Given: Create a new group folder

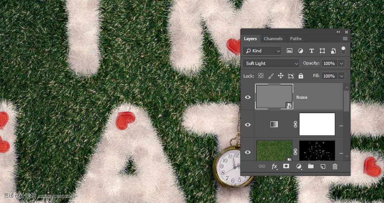Looking at the screenshot, I should pyautogui.click(x=311, y=166).
